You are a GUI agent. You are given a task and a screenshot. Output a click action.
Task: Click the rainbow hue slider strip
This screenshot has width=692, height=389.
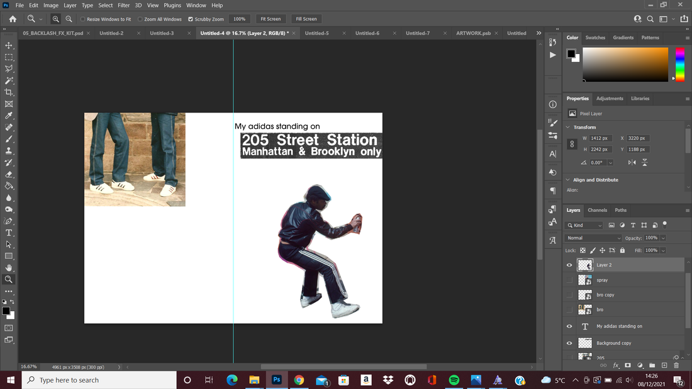(680, 64)
